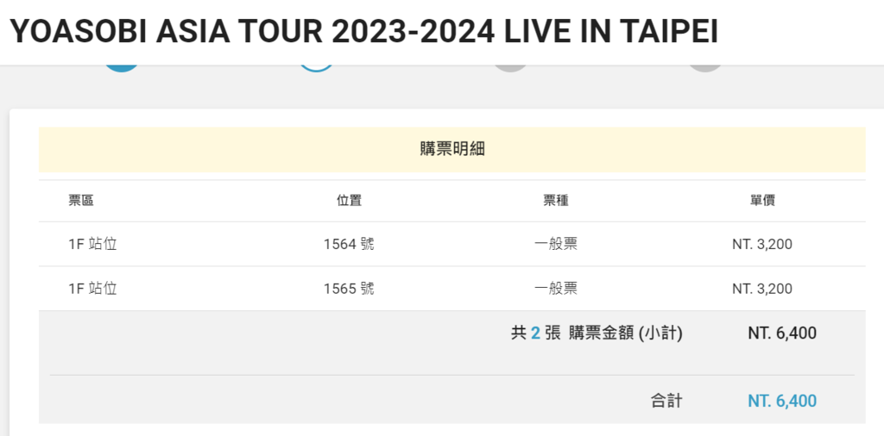Click the blue NT. 6,400 total amount
This screenshot has height=436, width=884.
coord(782,402)
